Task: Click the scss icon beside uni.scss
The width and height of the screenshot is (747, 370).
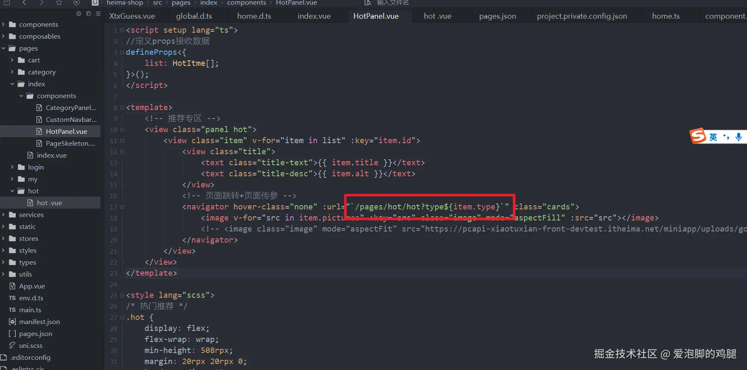Action: (12, 345)
